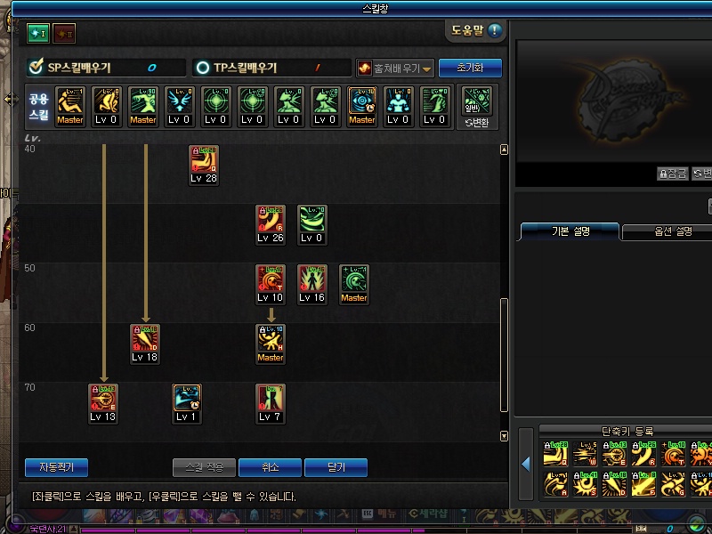The image size is (712, 534).
Task: Click the skill tree vertical scrollbar thumb
Action: click(504, 355)
